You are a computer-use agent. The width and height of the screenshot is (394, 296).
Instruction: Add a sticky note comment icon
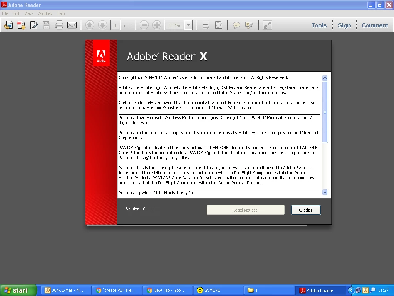point(237,25)
